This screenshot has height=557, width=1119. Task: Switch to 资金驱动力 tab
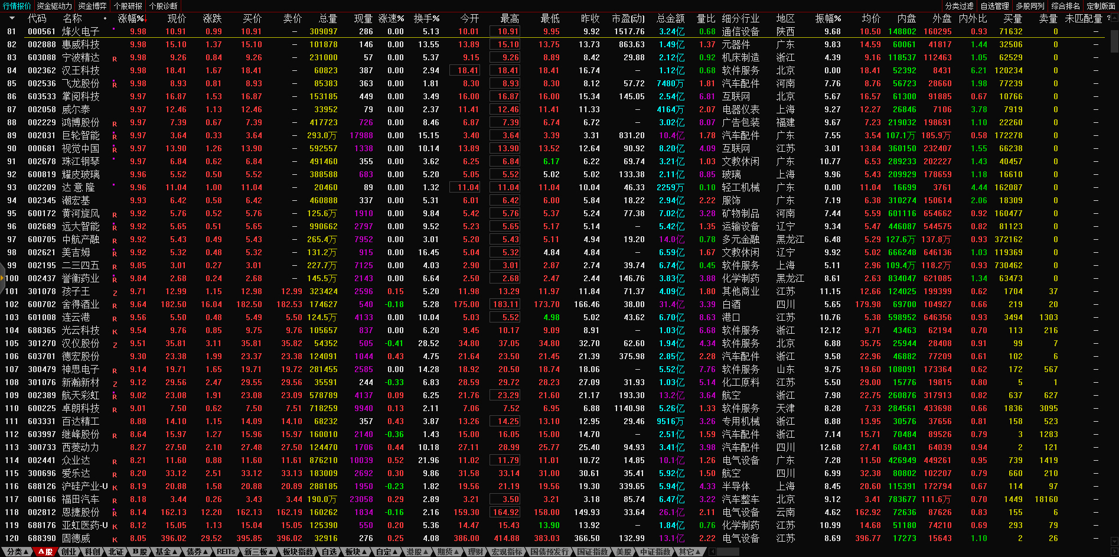[x=54, y=6]
